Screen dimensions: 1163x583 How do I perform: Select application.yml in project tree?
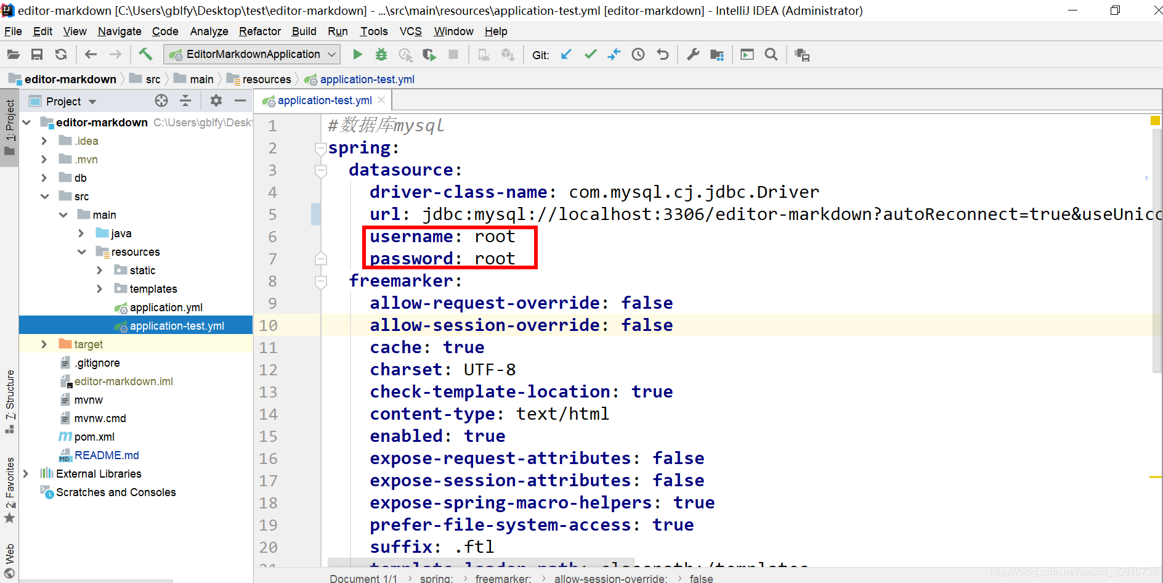(x=166, y=308)
